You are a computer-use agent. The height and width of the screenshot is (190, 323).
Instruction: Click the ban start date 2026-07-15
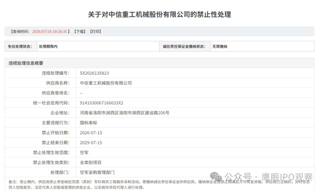click(x=91, y=133)
